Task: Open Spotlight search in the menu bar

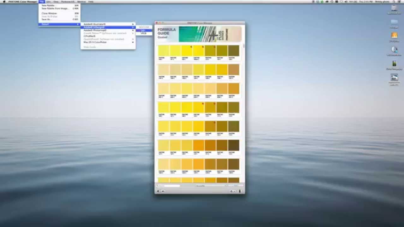Action: click(394, 2)
